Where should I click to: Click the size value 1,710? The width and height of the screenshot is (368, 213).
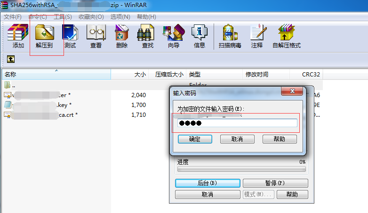138,114
